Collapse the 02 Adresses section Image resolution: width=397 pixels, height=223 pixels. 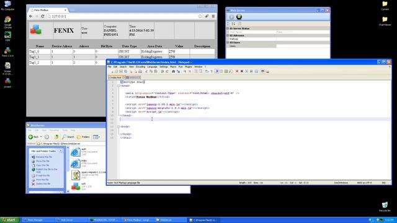228,36
